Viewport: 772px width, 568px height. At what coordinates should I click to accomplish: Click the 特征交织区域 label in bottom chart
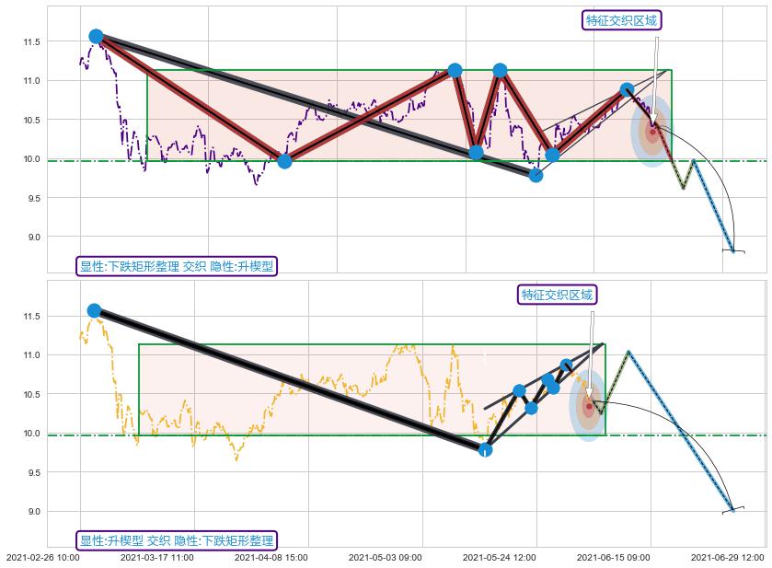click(x=558, y=295)
